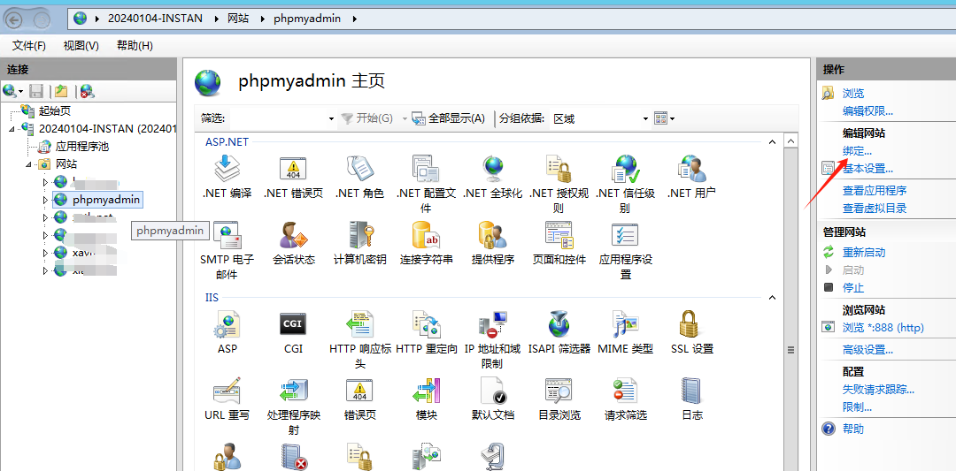Viewport: 956px width, 471px height.
Task: Open the SMTP 电子邮件 feature icon
Action: [x=227, y=235]
